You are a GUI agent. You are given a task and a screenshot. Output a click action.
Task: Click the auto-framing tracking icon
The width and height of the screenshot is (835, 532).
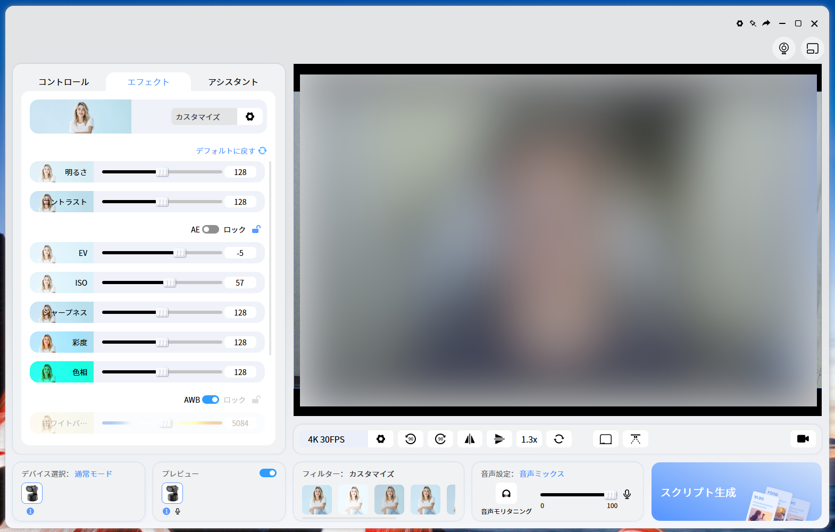pos(636,439)
